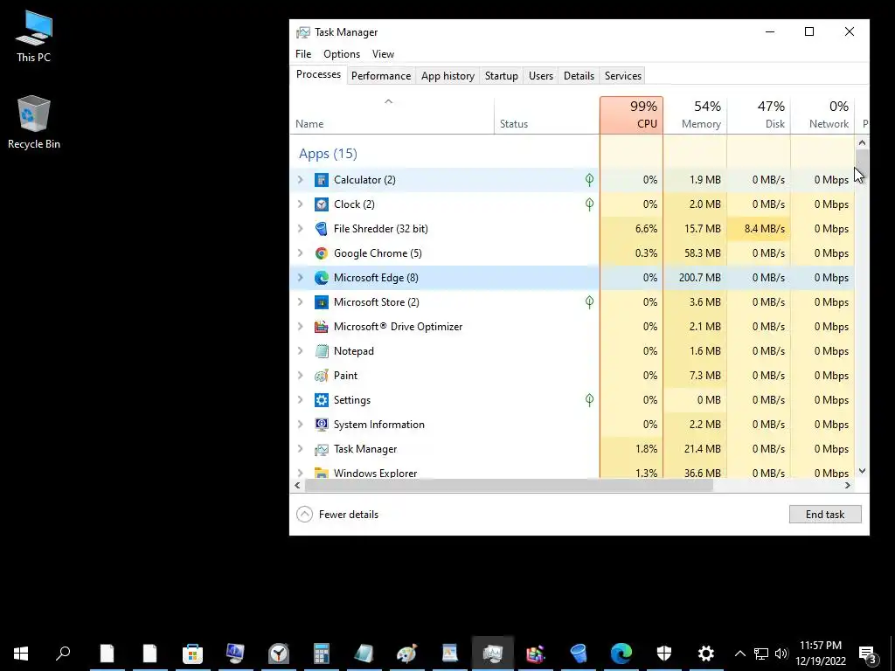The image size is (895, 671).
Task: Click the Clock app taskbar icon
Action: [279, 654]
